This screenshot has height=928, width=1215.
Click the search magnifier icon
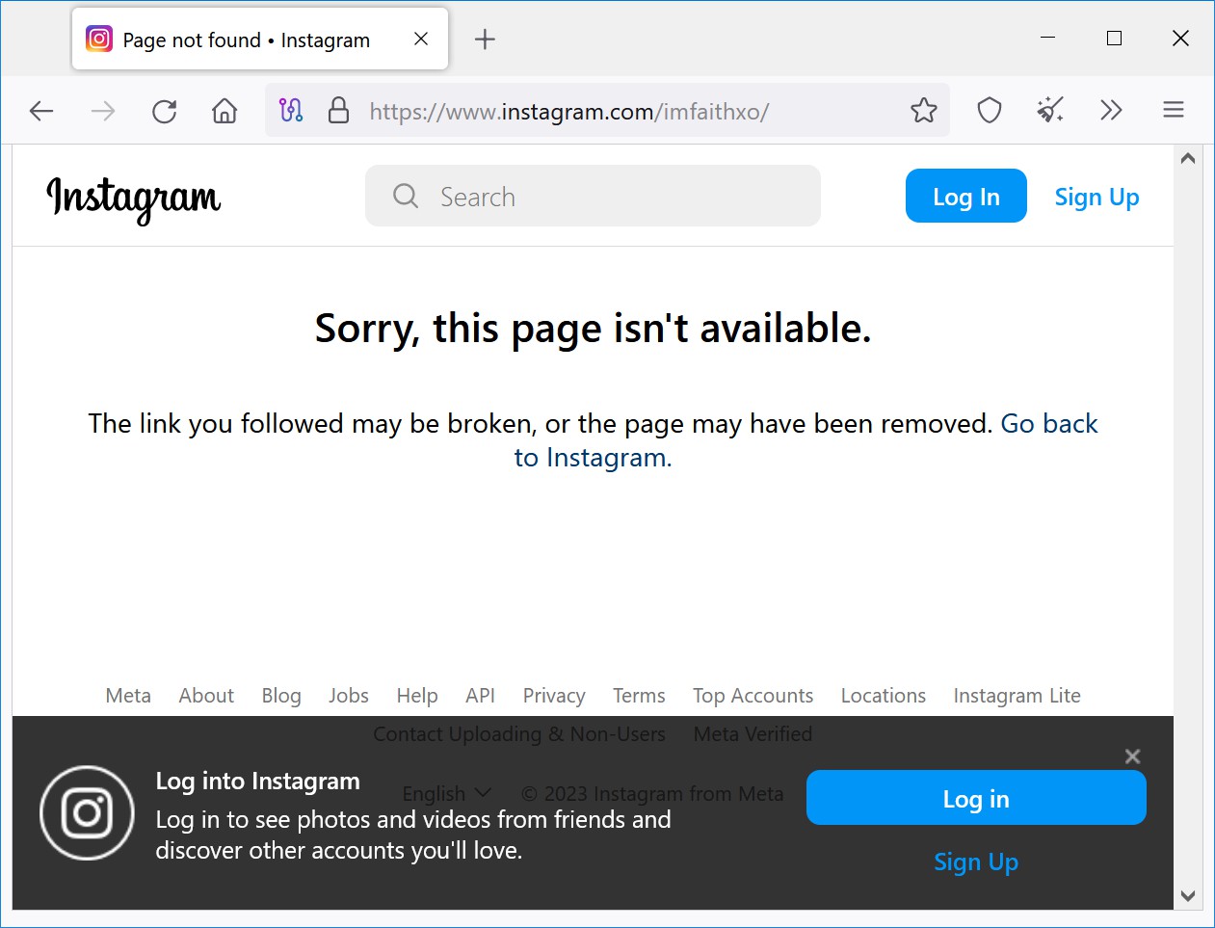(x=406, y=197)
